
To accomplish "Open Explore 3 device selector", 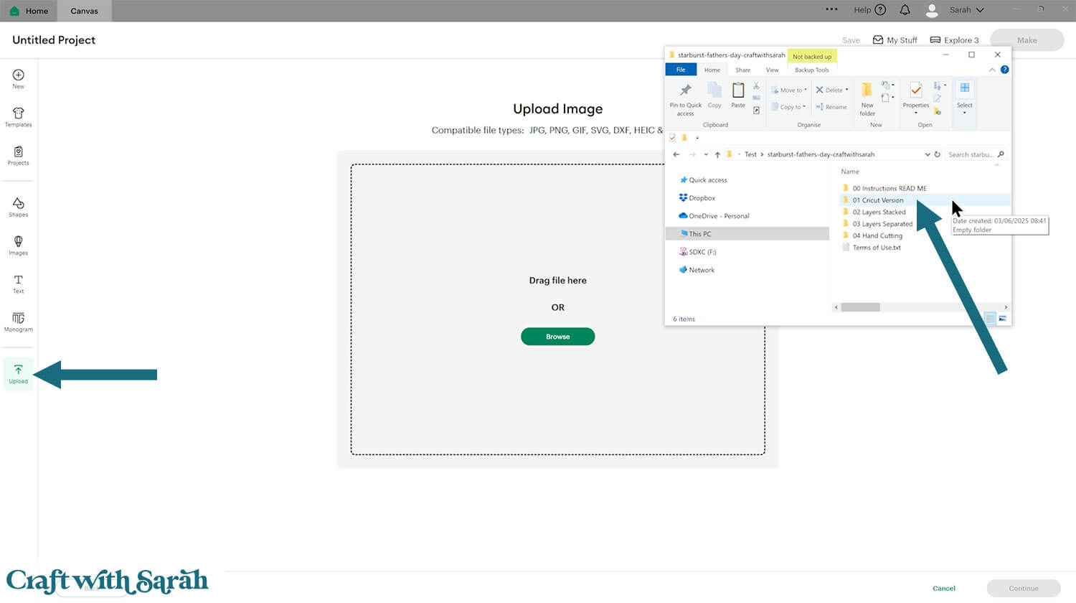I will tap(954, 40).
